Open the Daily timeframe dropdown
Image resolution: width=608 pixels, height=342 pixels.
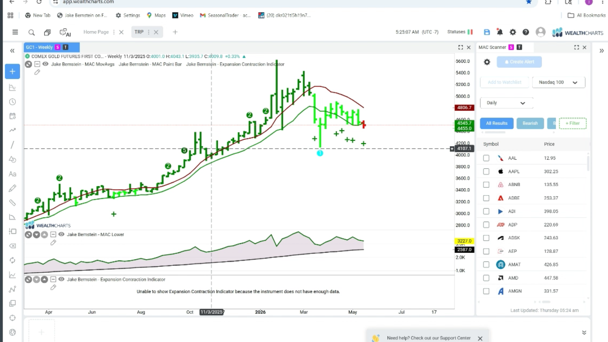pos(506,103)
